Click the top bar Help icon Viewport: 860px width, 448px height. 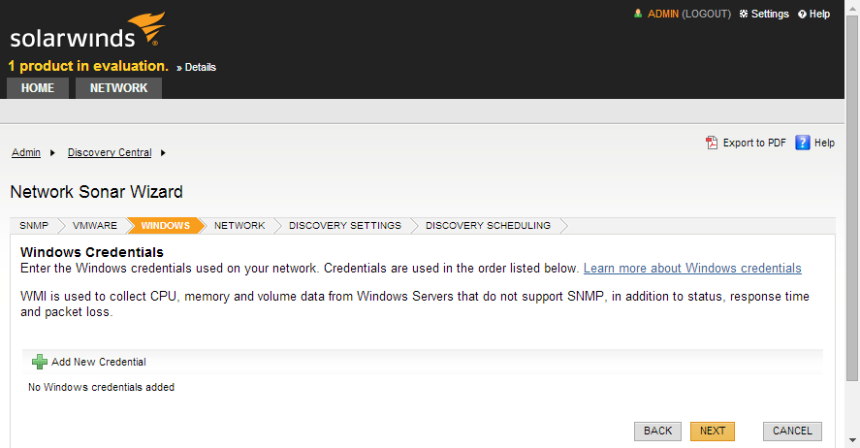802,15
